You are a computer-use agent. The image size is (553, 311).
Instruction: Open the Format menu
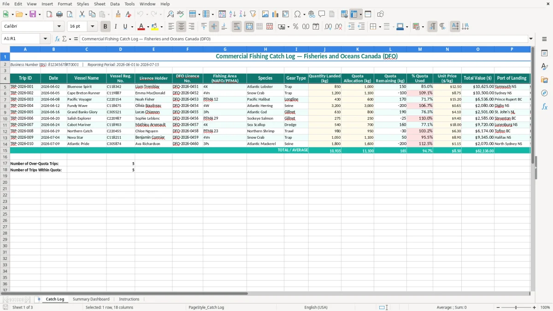click(x=65, y=4)
